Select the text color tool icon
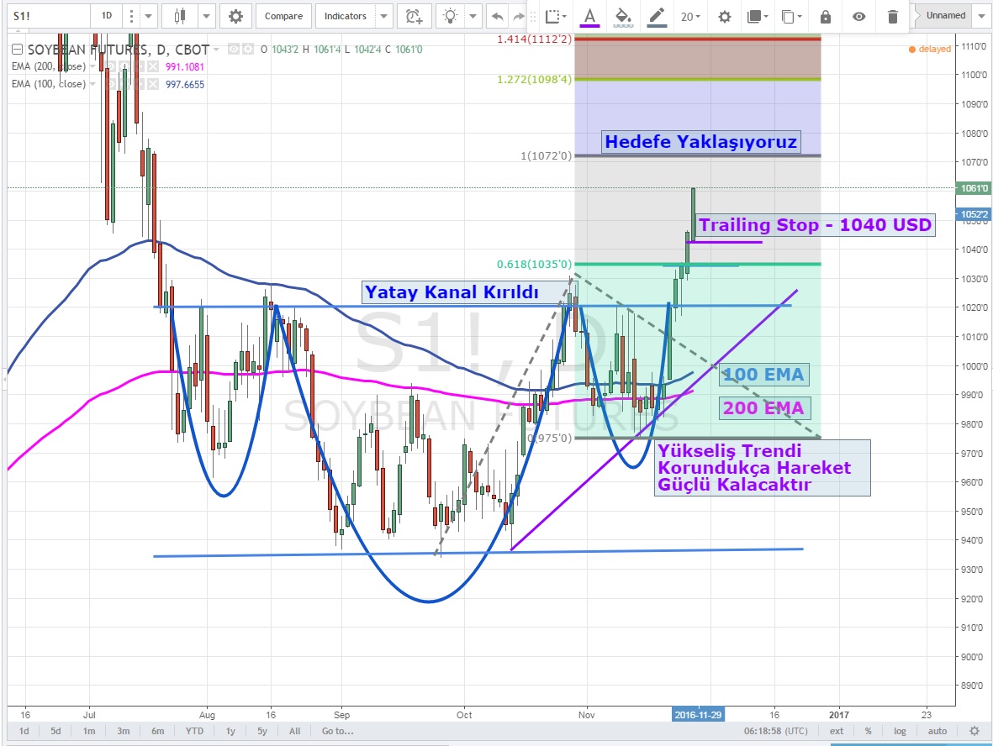993x746 pixels. pyautogui.click(x=589, y=16)
